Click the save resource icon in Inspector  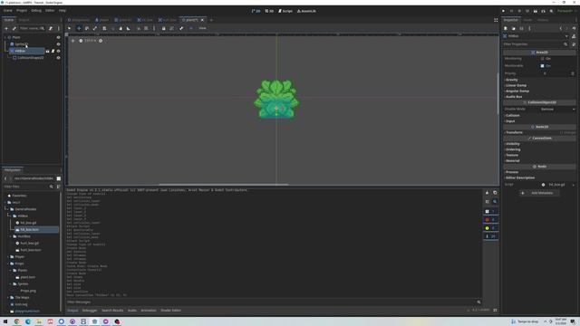pos(522,28)
